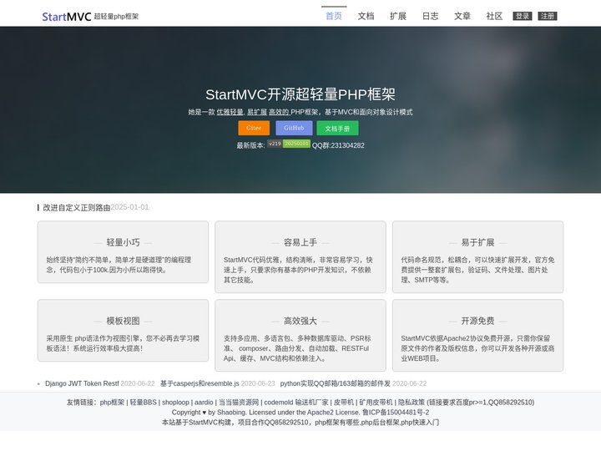Click the 注册 button
The width and height of the screenshot is (601, 451).
click(x=548, y=16)
